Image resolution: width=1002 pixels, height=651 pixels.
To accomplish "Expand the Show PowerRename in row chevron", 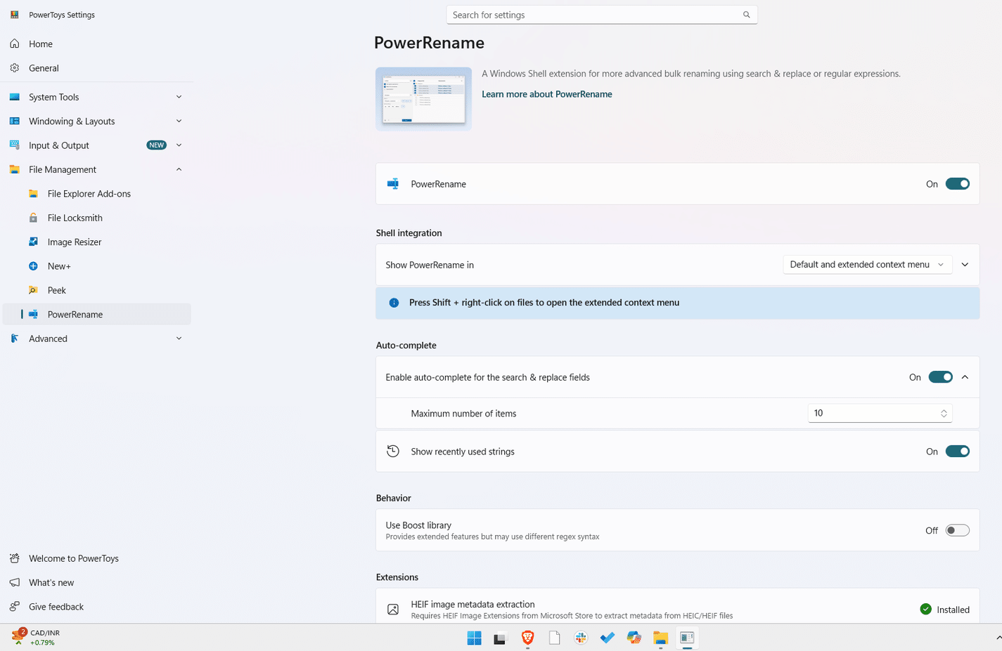I will click(x=965, y=265).
